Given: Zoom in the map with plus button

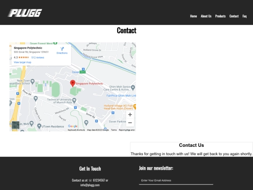Looking at the screenshot, I should pyautogui.click(x=130, y=115).
